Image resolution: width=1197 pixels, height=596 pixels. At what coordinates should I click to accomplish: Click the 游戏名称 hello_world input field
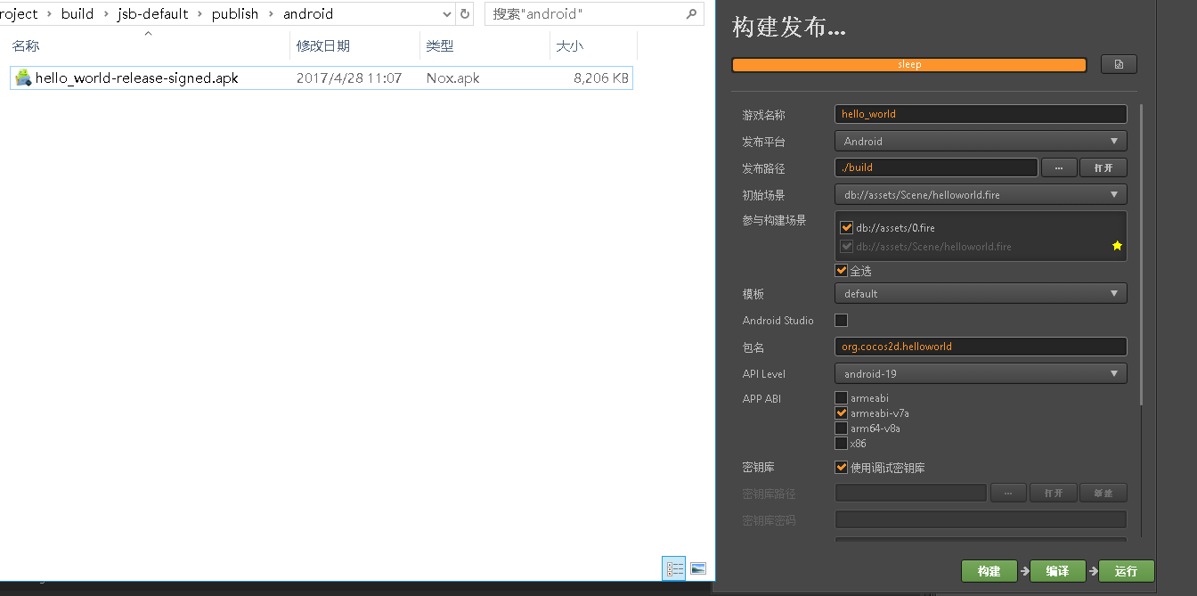coord(981,114)
